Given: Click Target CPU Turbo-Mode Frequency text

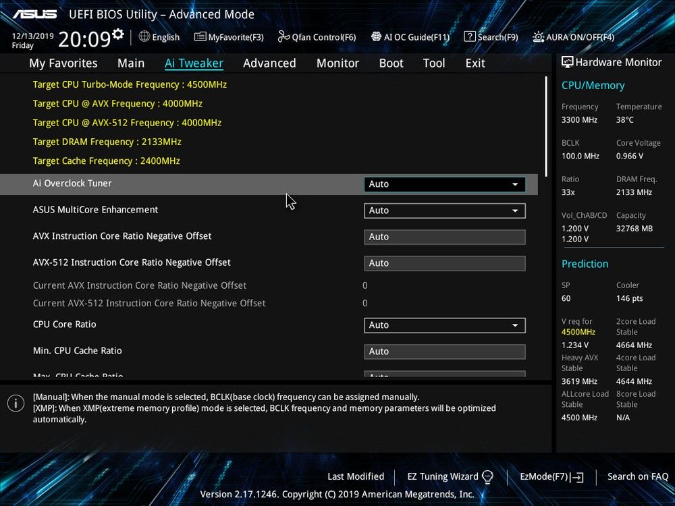Looking at the screenshot, I should pos(130,85).
